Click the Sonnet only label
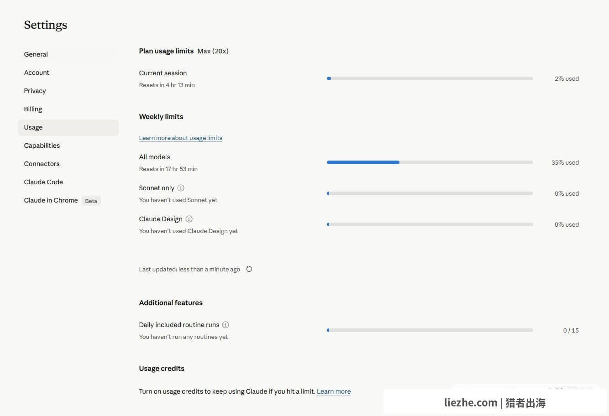Screen dimensions: 609x416 point(157,188)
